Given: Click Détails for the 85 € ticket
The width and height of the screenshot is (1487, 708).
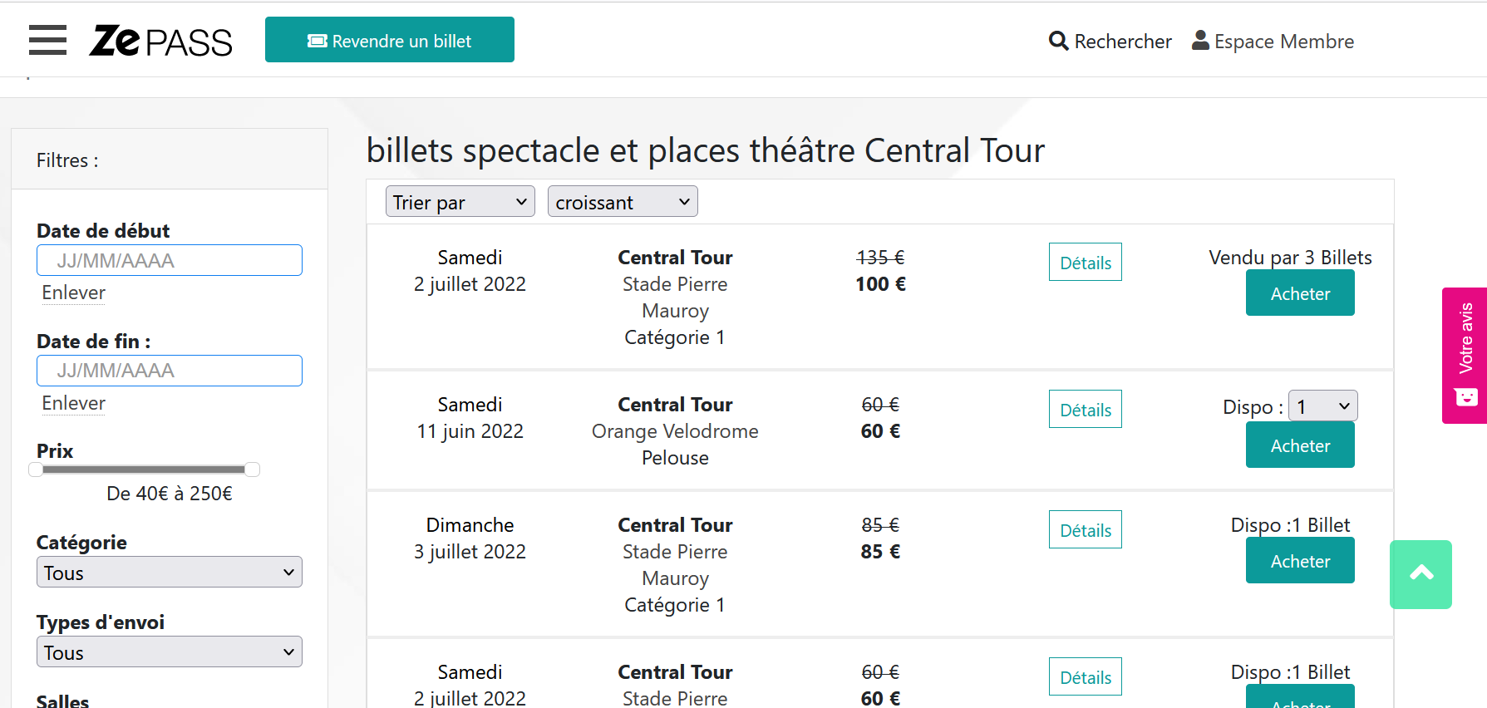Looking at the screenshot, I should (x=1086, y=529).
